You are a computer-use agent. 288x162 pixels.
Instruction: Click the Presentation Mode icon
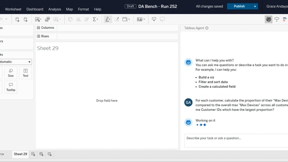click(x=162, y=19)
